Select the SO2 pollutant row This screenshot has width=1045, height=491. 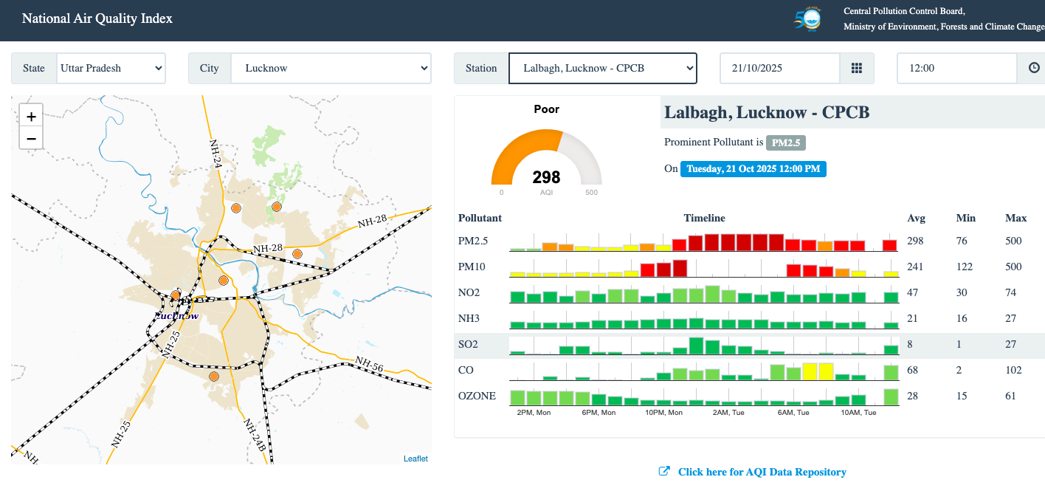pos(469,345)
